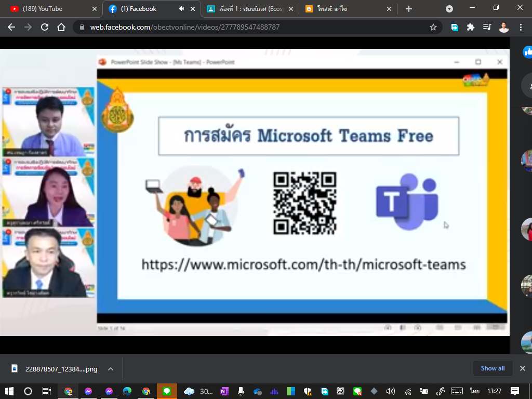This screenshot has height=399, width=532.
Task: Open OneNote from the system tray
Action: pos(224,391)
